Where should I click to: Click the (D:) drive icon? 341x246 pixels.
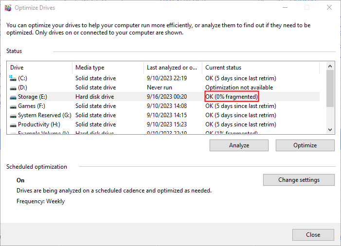13,88
